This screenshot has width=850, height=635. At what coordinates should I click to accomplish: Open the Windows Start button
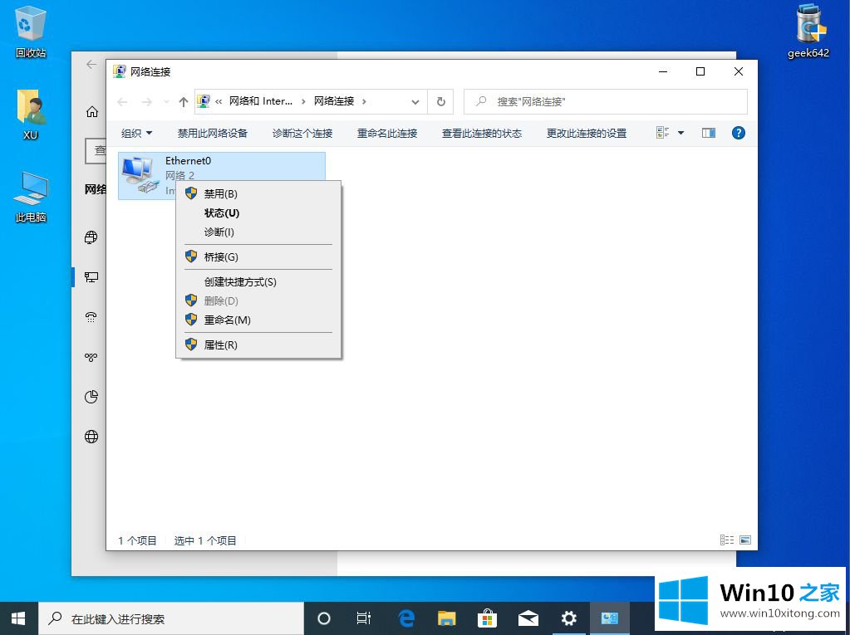18,618
